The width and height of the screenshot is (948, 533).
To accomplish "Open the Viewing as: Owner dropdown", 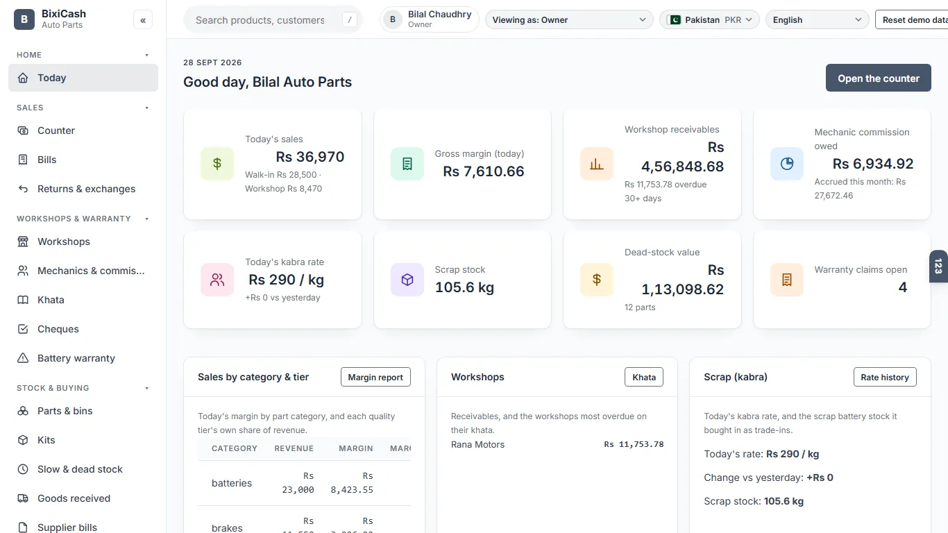I will [569, 19].
